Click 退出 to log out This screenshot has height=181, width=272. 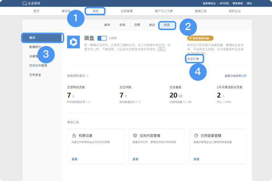pos(249,3)
